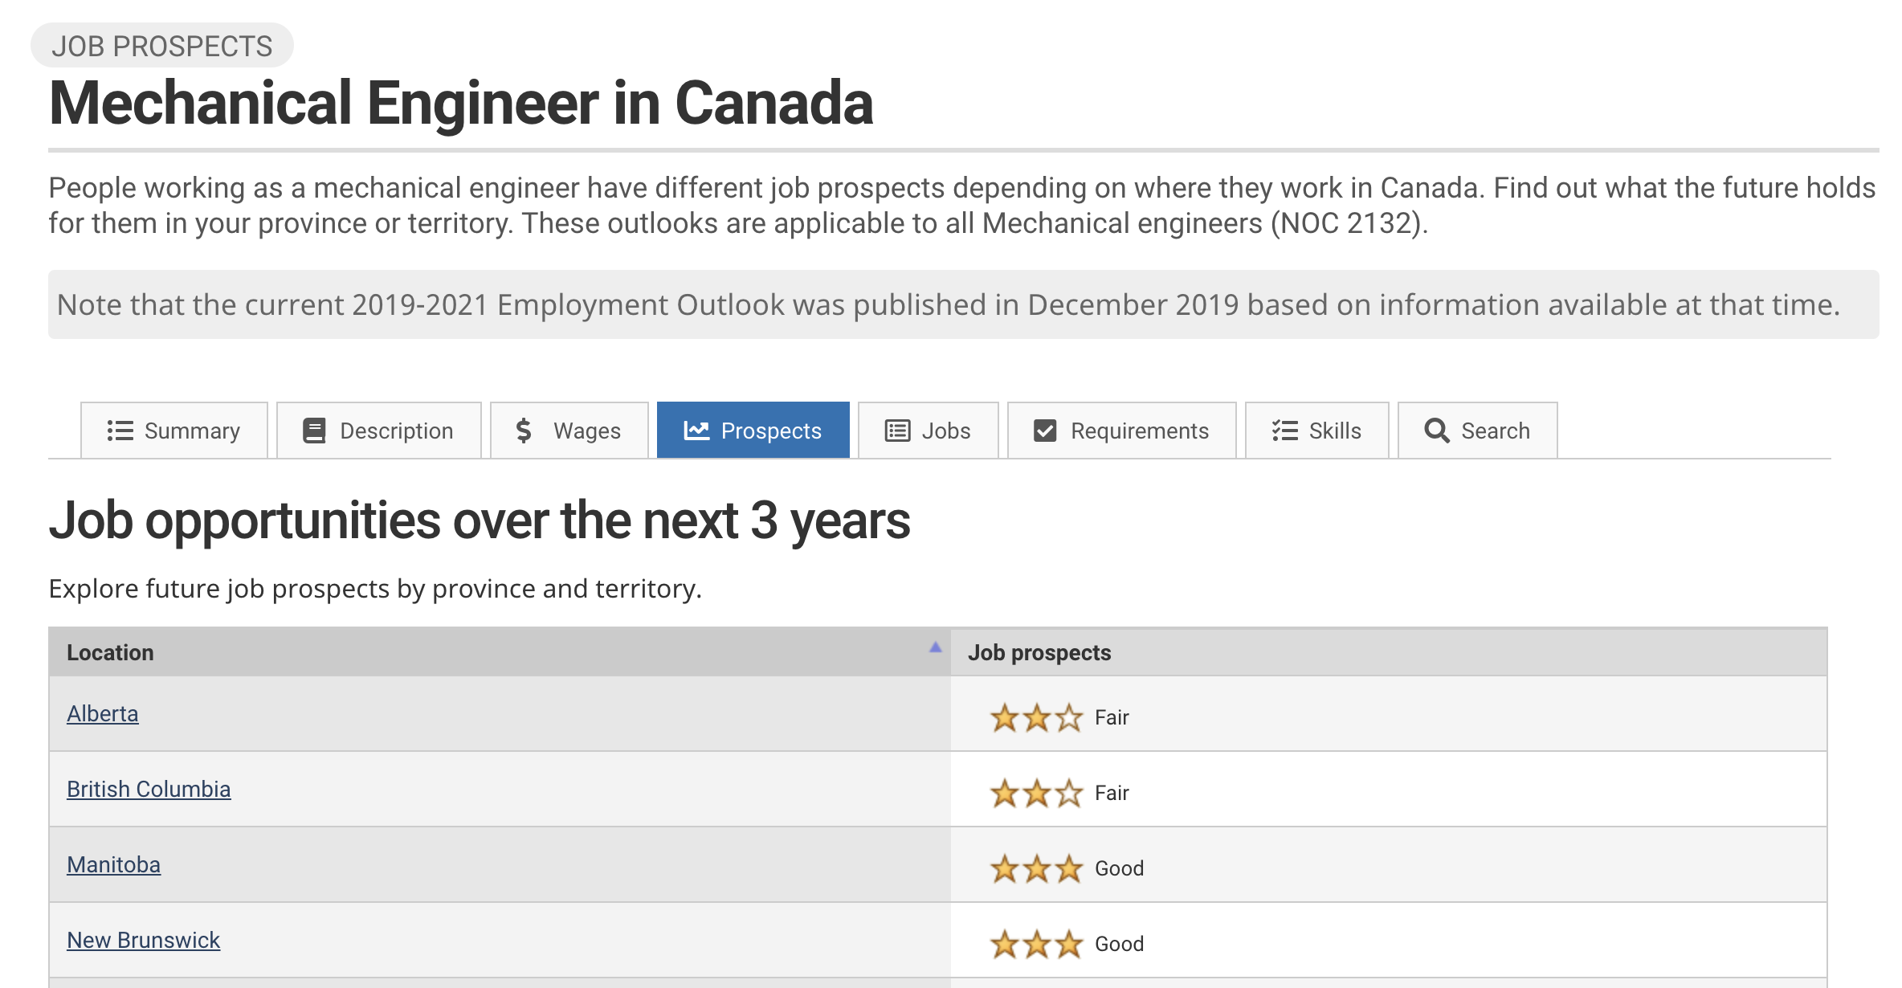
Task: Click the Summary tab
Action: coord(175,431)
